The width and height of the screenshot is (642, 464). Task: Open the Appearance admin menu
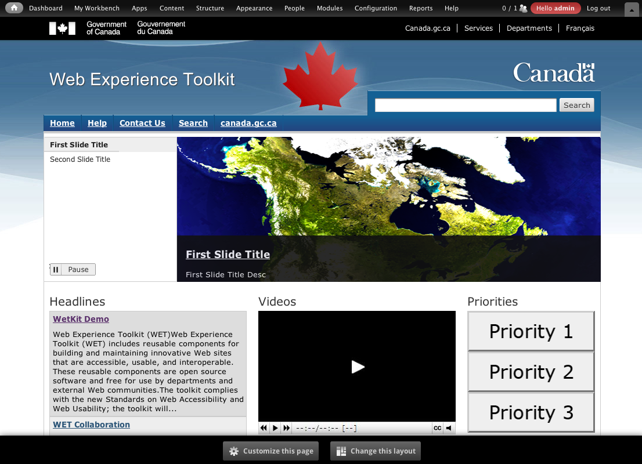[x=254, y=8]
